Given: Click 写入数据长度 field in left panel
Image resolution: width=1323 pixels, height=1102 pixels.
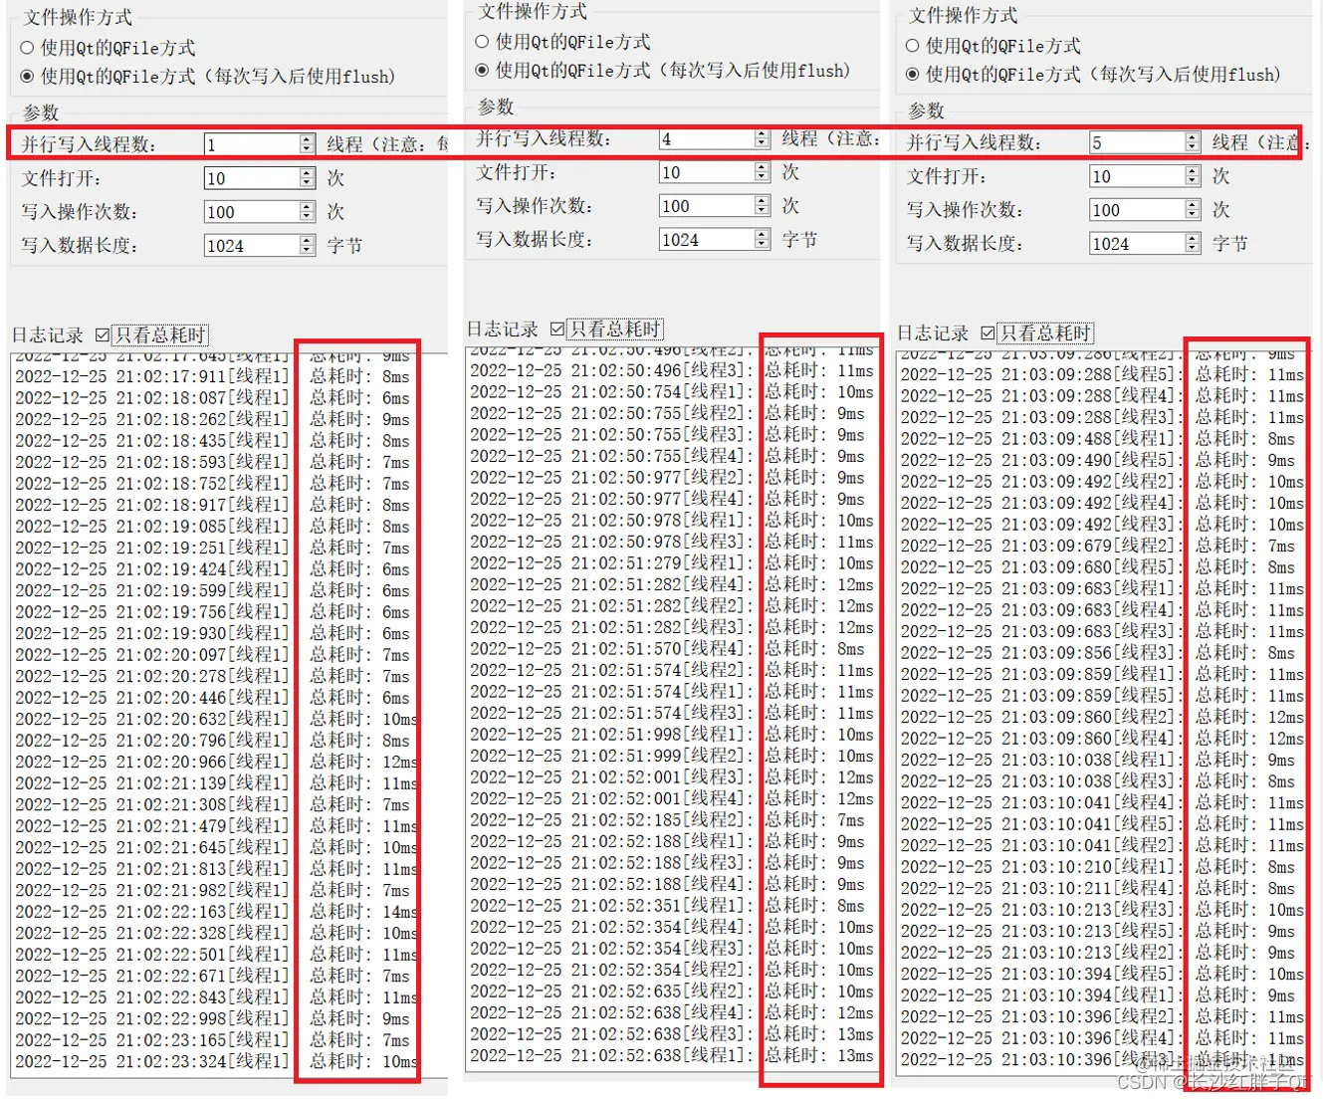Looking at the screenshot, I should (251, 246).
